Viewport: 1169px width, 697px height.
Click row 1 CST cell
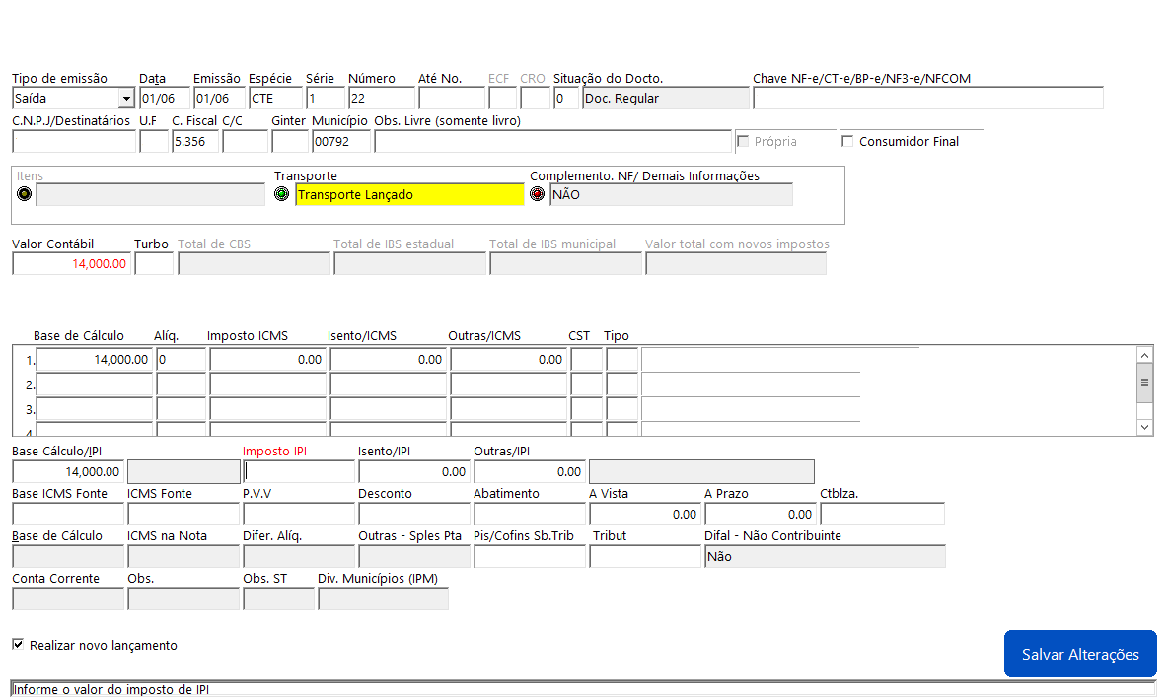[587, 360]
